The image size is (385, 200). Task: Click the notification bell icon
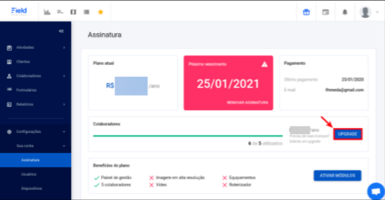coord(345,12)
